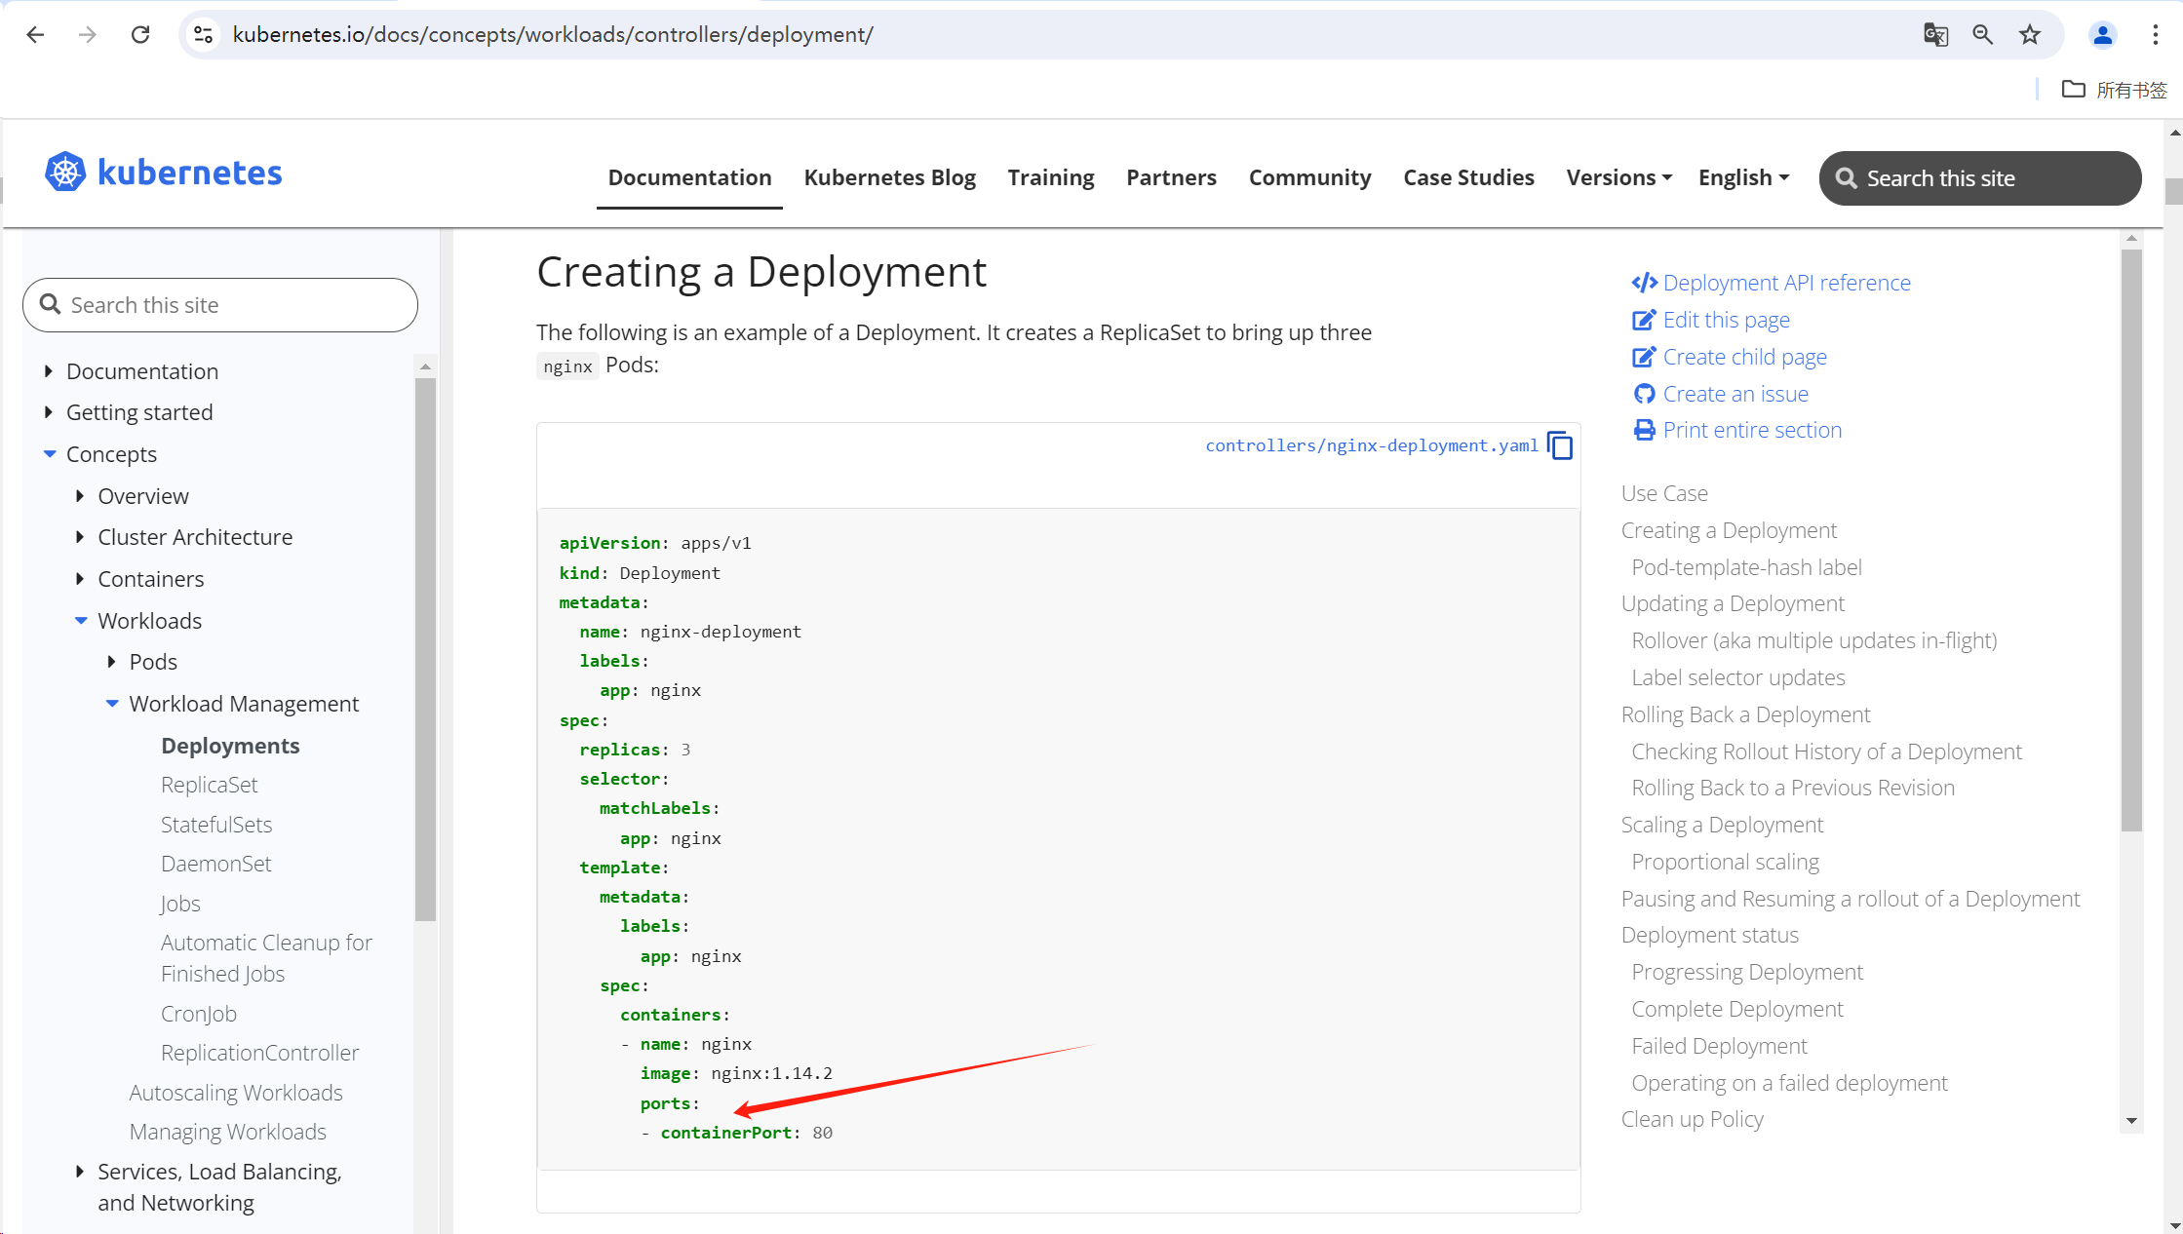Click the translate page icon
The height and width of the screenshot is (1234, 2183).
(1935, 35)
